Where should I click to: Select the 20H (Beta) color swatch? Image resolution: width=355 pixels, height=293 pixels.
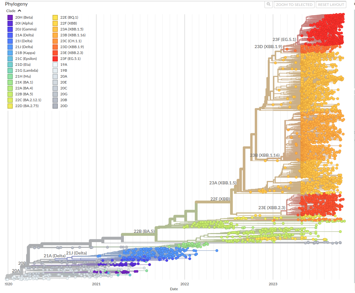pyautogui.click(x=10, y=17)
